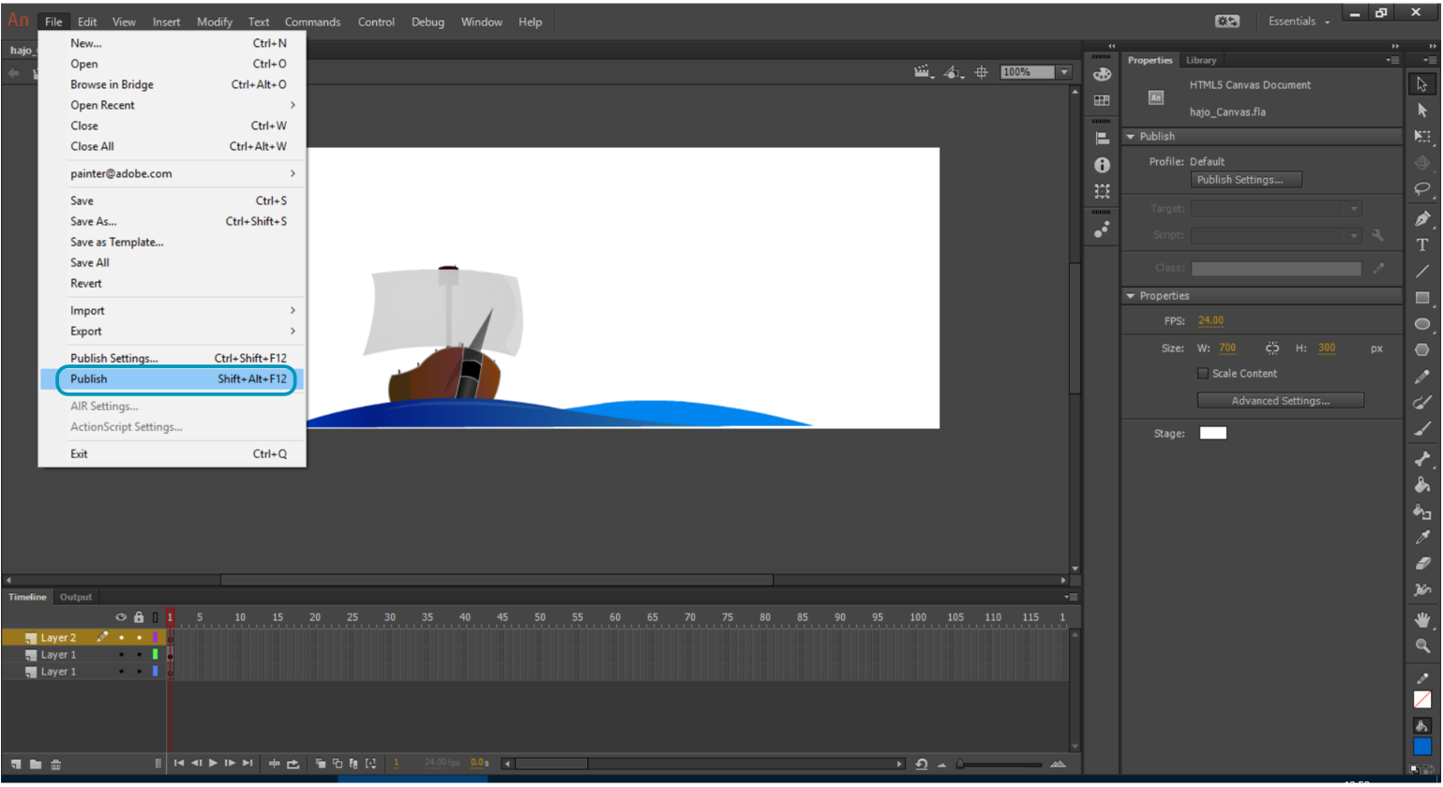
Task: Switch to the Library tab
Action: tap(1200, 60)
